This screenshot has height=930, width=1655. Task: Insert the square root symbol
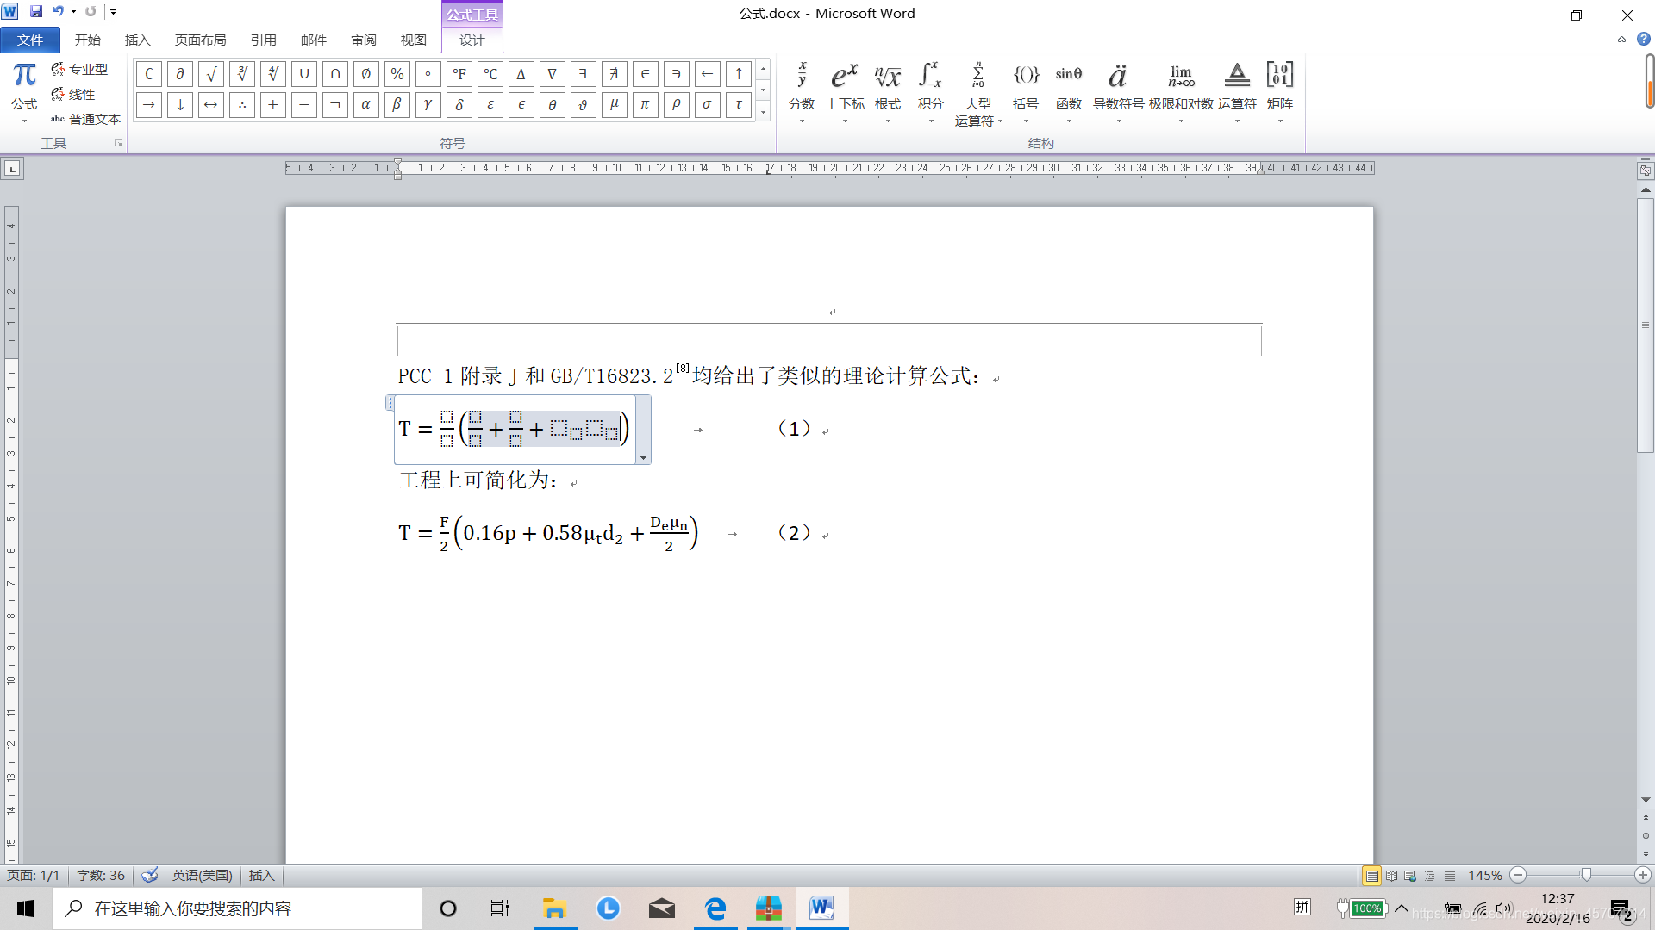click(x=211, y=74)
